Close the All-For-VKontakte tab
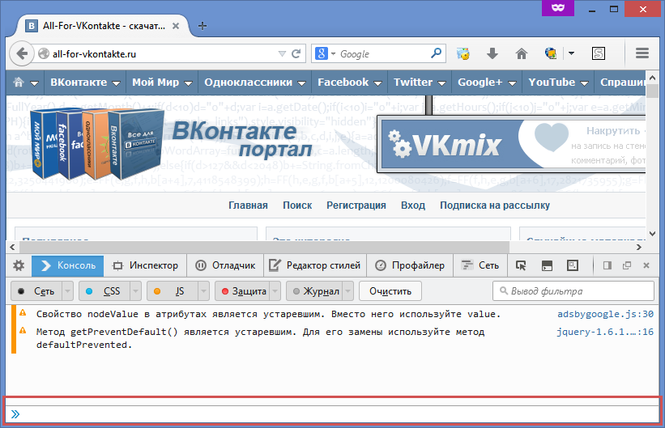This screenshot has height=428, width=665. point(176,26)
